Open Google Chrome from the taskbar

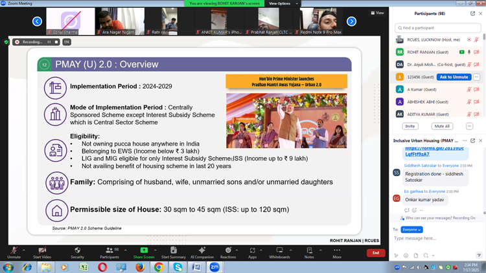coord(159,267)
